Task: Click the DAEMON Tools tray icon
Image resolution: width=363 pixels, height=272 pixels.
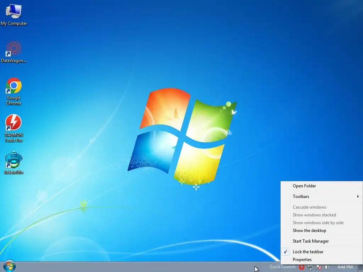Action: click(301, 267)
